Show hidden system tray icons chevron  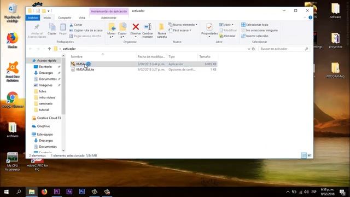tap(288, 192)
